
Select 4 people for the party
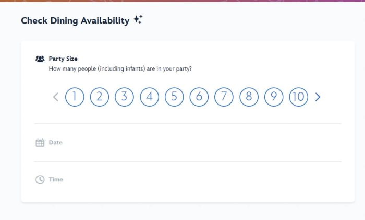point(149,97)
